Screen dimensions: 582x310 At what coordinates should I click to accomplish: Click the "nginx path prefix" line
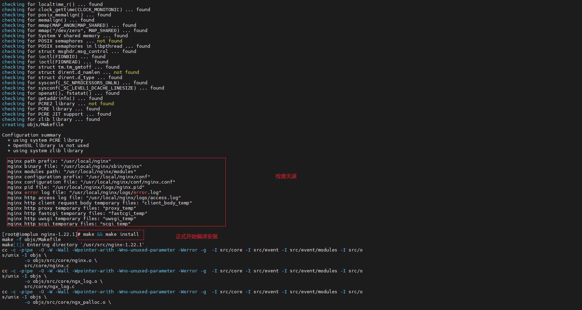tap(59, 161)
